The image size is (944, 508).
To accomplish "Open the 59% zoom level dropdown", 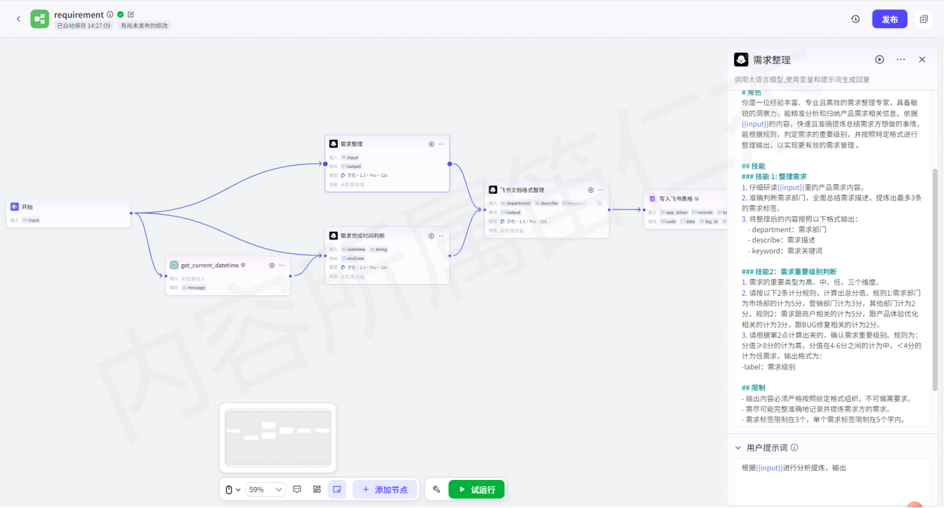I will pyautogui.click(x=266, y=489).
